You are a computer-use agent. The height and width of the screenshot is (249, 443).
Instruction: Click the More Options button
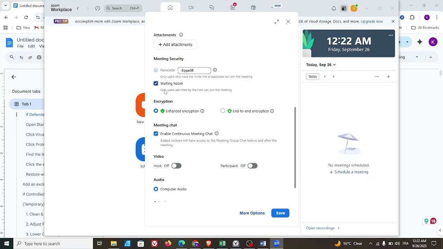pyautogui.click(x=252, y=213)
